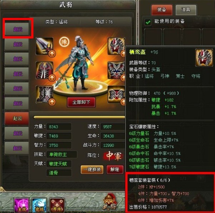Click the shoulder armor equipment slot
The image size is (215, 213).
point(44,71)
